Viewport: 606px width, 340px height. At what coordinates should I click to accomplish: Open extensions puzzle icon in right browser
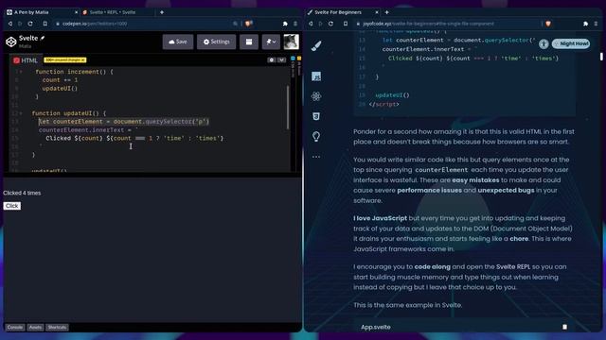(x=585, y=24)
